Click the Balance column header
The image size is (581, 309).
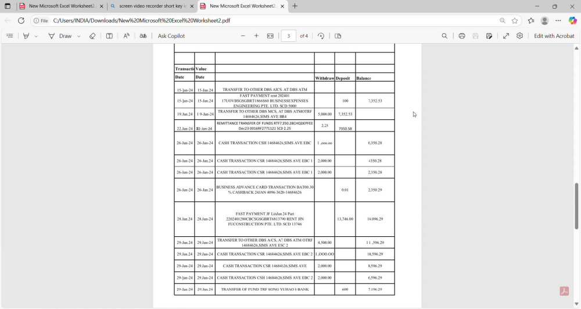364,79
